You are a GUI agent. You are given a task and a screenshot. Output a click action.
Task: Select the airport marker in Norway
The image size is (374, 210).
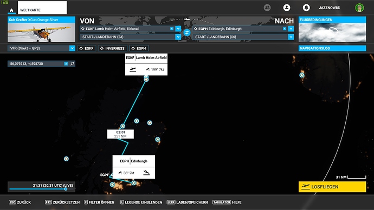click(x=302, y=75)
